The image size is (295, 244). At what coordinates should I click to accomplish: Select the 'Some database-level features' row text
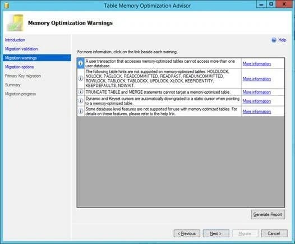(161, 112)
